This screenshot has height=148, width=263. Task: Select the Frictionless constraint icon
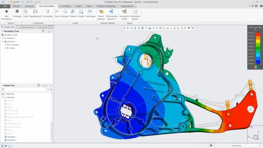click(48, 12)
